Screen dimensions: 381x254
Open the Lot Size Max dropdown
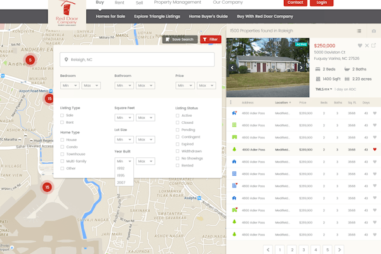145,140
